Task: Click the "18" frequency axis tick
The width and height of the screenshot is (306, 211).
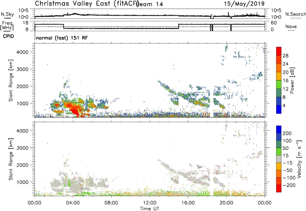Action: tap(26, 23)
